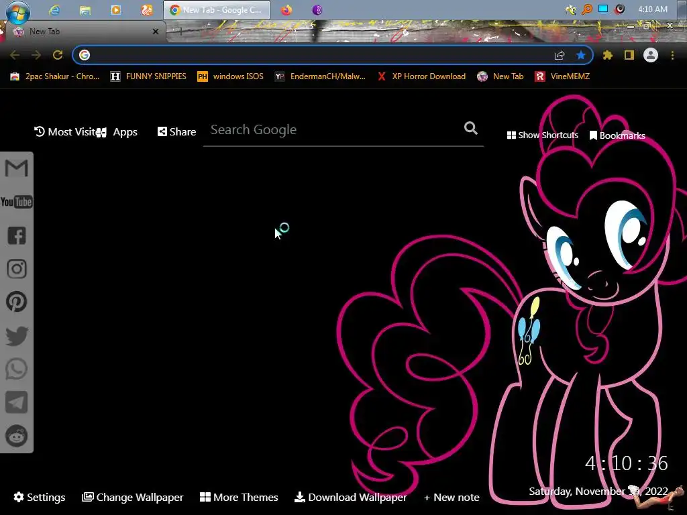This screenshot has height=515, width=687.
Task: Click Show Shortcuts
Action: [542, 135]
